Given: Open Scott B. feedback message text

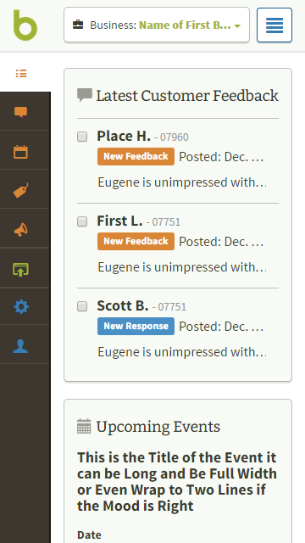Looking at the screenshot, I should click(x=182, y=352).
